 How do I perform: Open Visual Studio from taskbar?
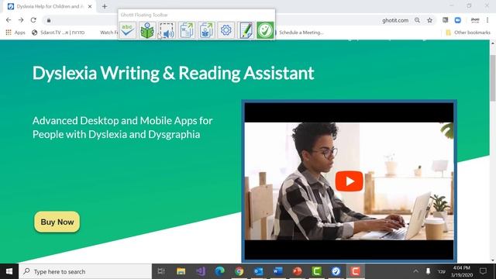pyautogui.click(x=201, y=271)
